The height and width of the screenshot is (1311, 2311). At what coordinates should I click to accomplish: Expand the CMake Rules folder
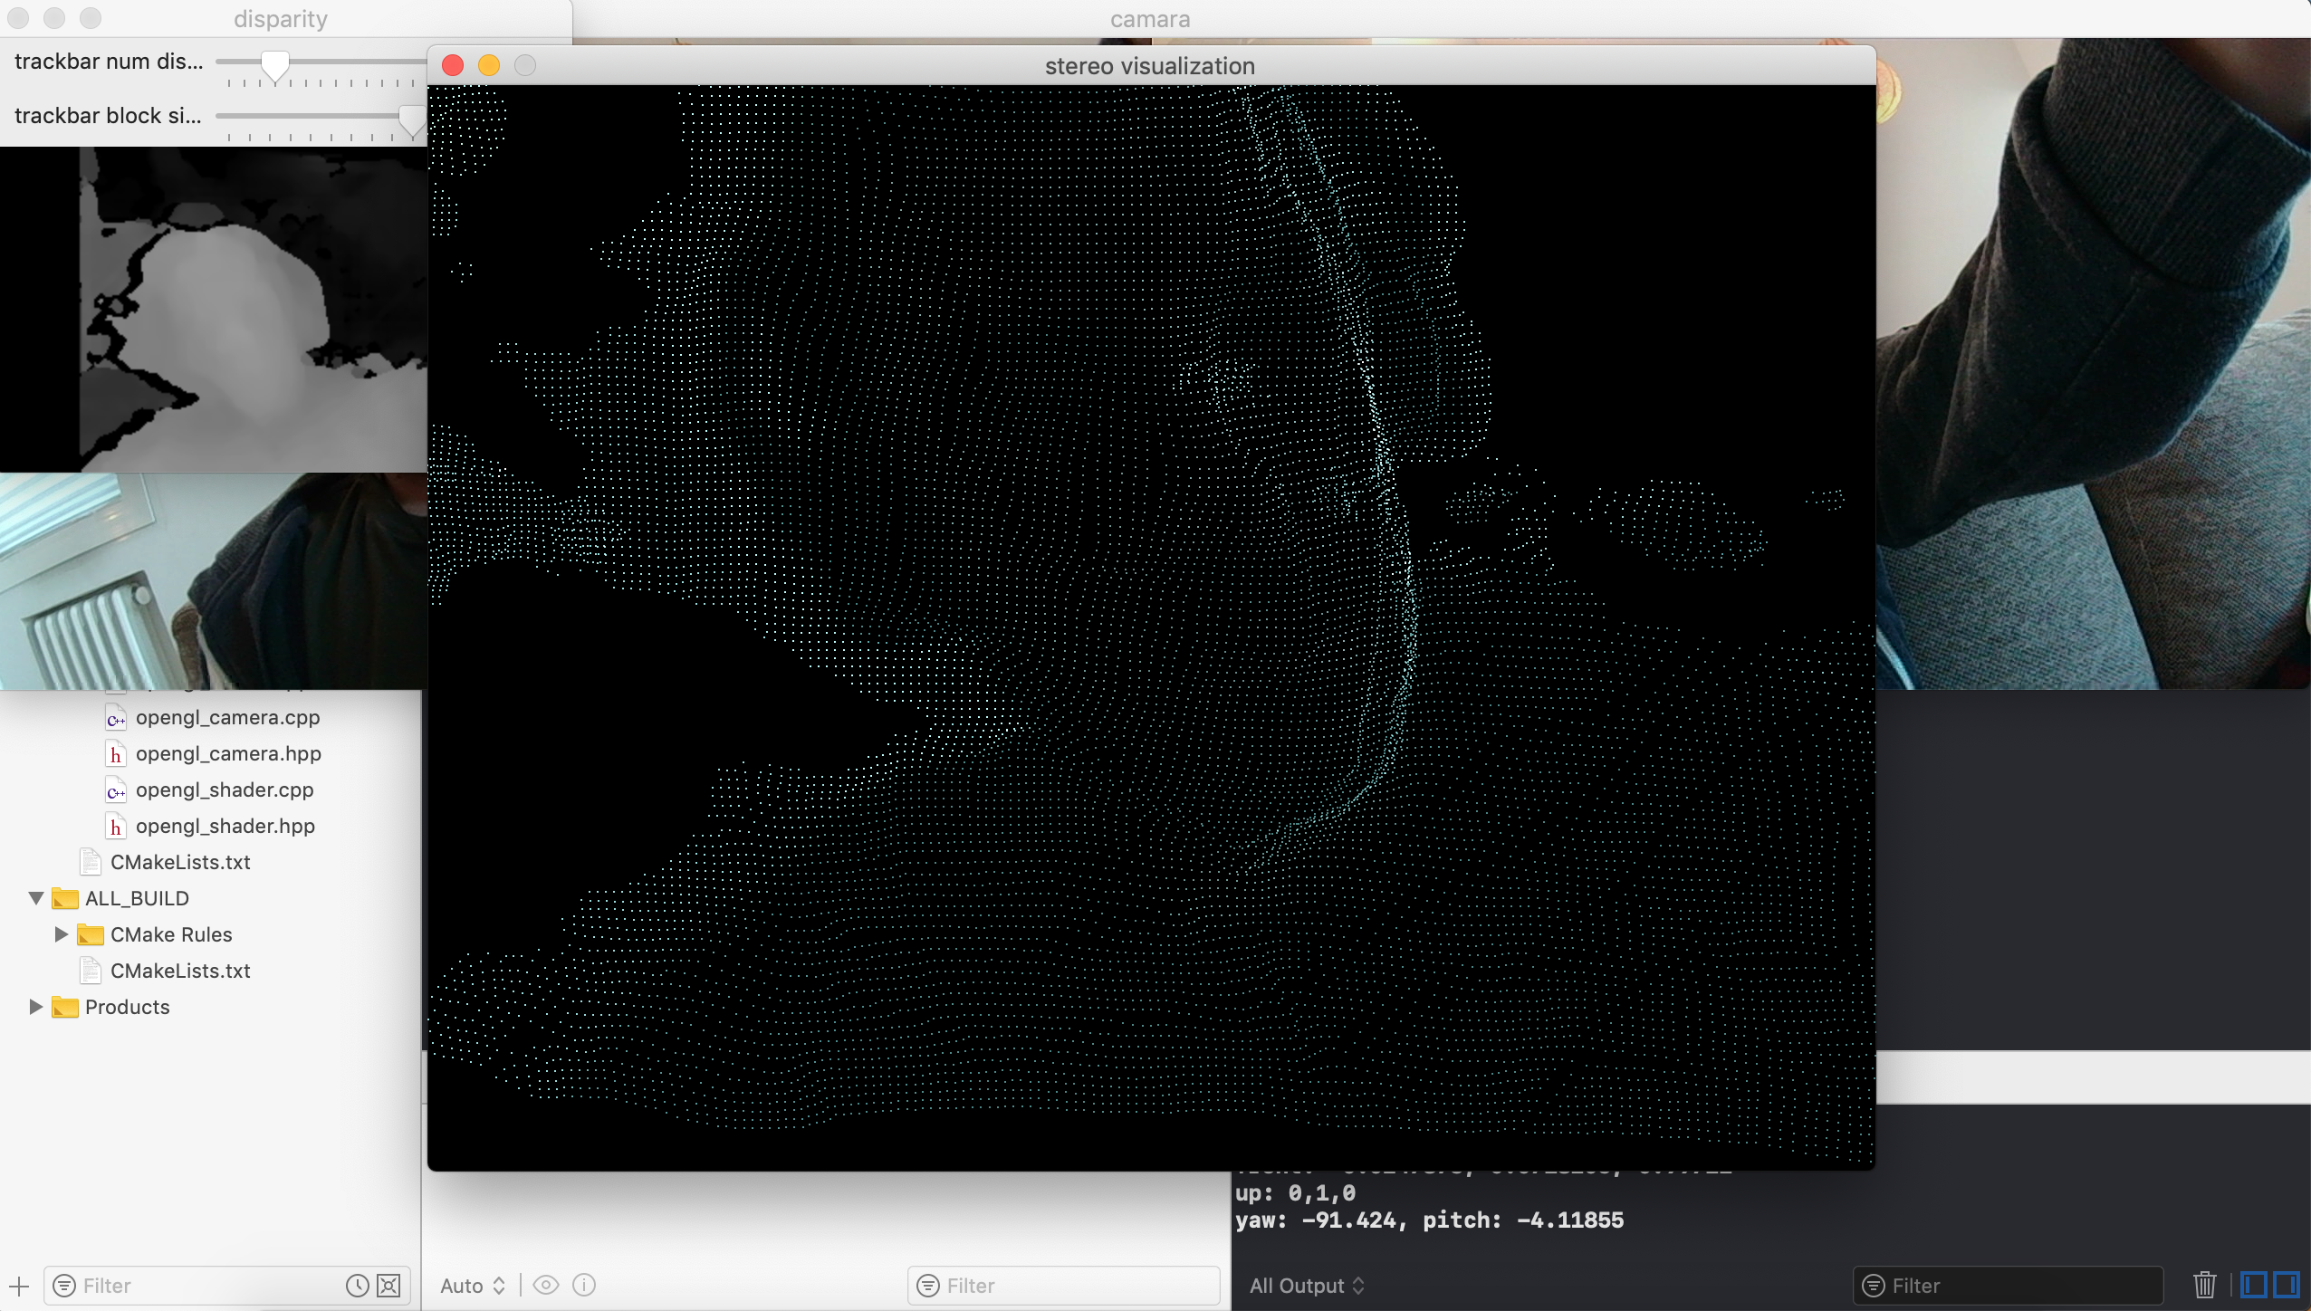62,934
